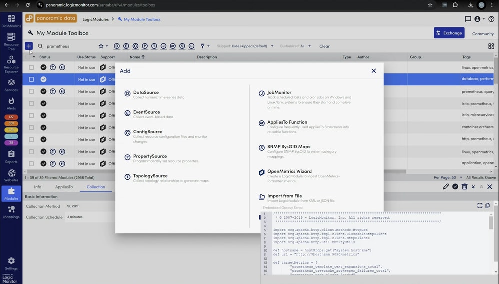Switch to the Collection tab
Viewport: 499px width, 284px height.
tap(96, 187)
